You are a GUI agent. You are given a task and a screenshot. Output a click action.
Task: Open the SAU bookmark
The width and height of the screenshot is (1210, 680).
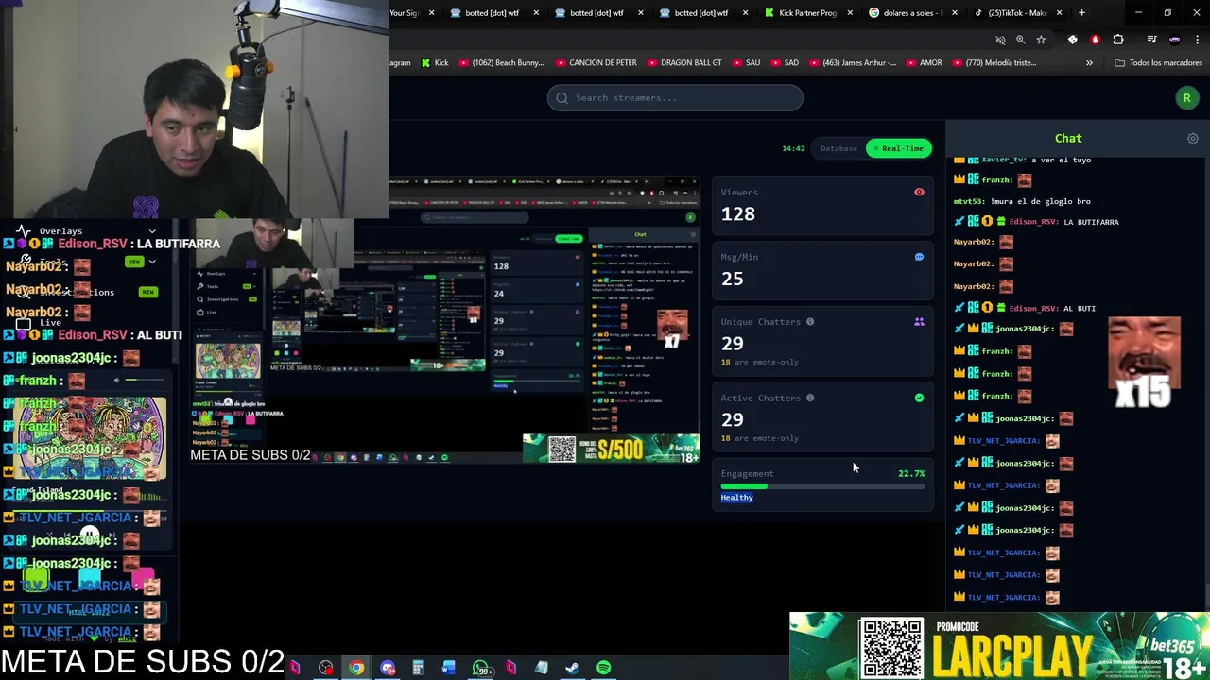[x=745, y=63]
